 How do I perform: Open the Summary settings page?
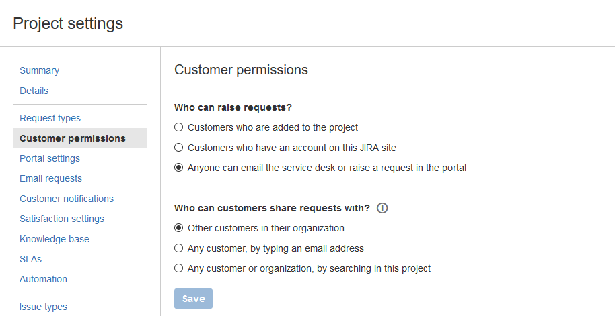(x=40, y=70)
